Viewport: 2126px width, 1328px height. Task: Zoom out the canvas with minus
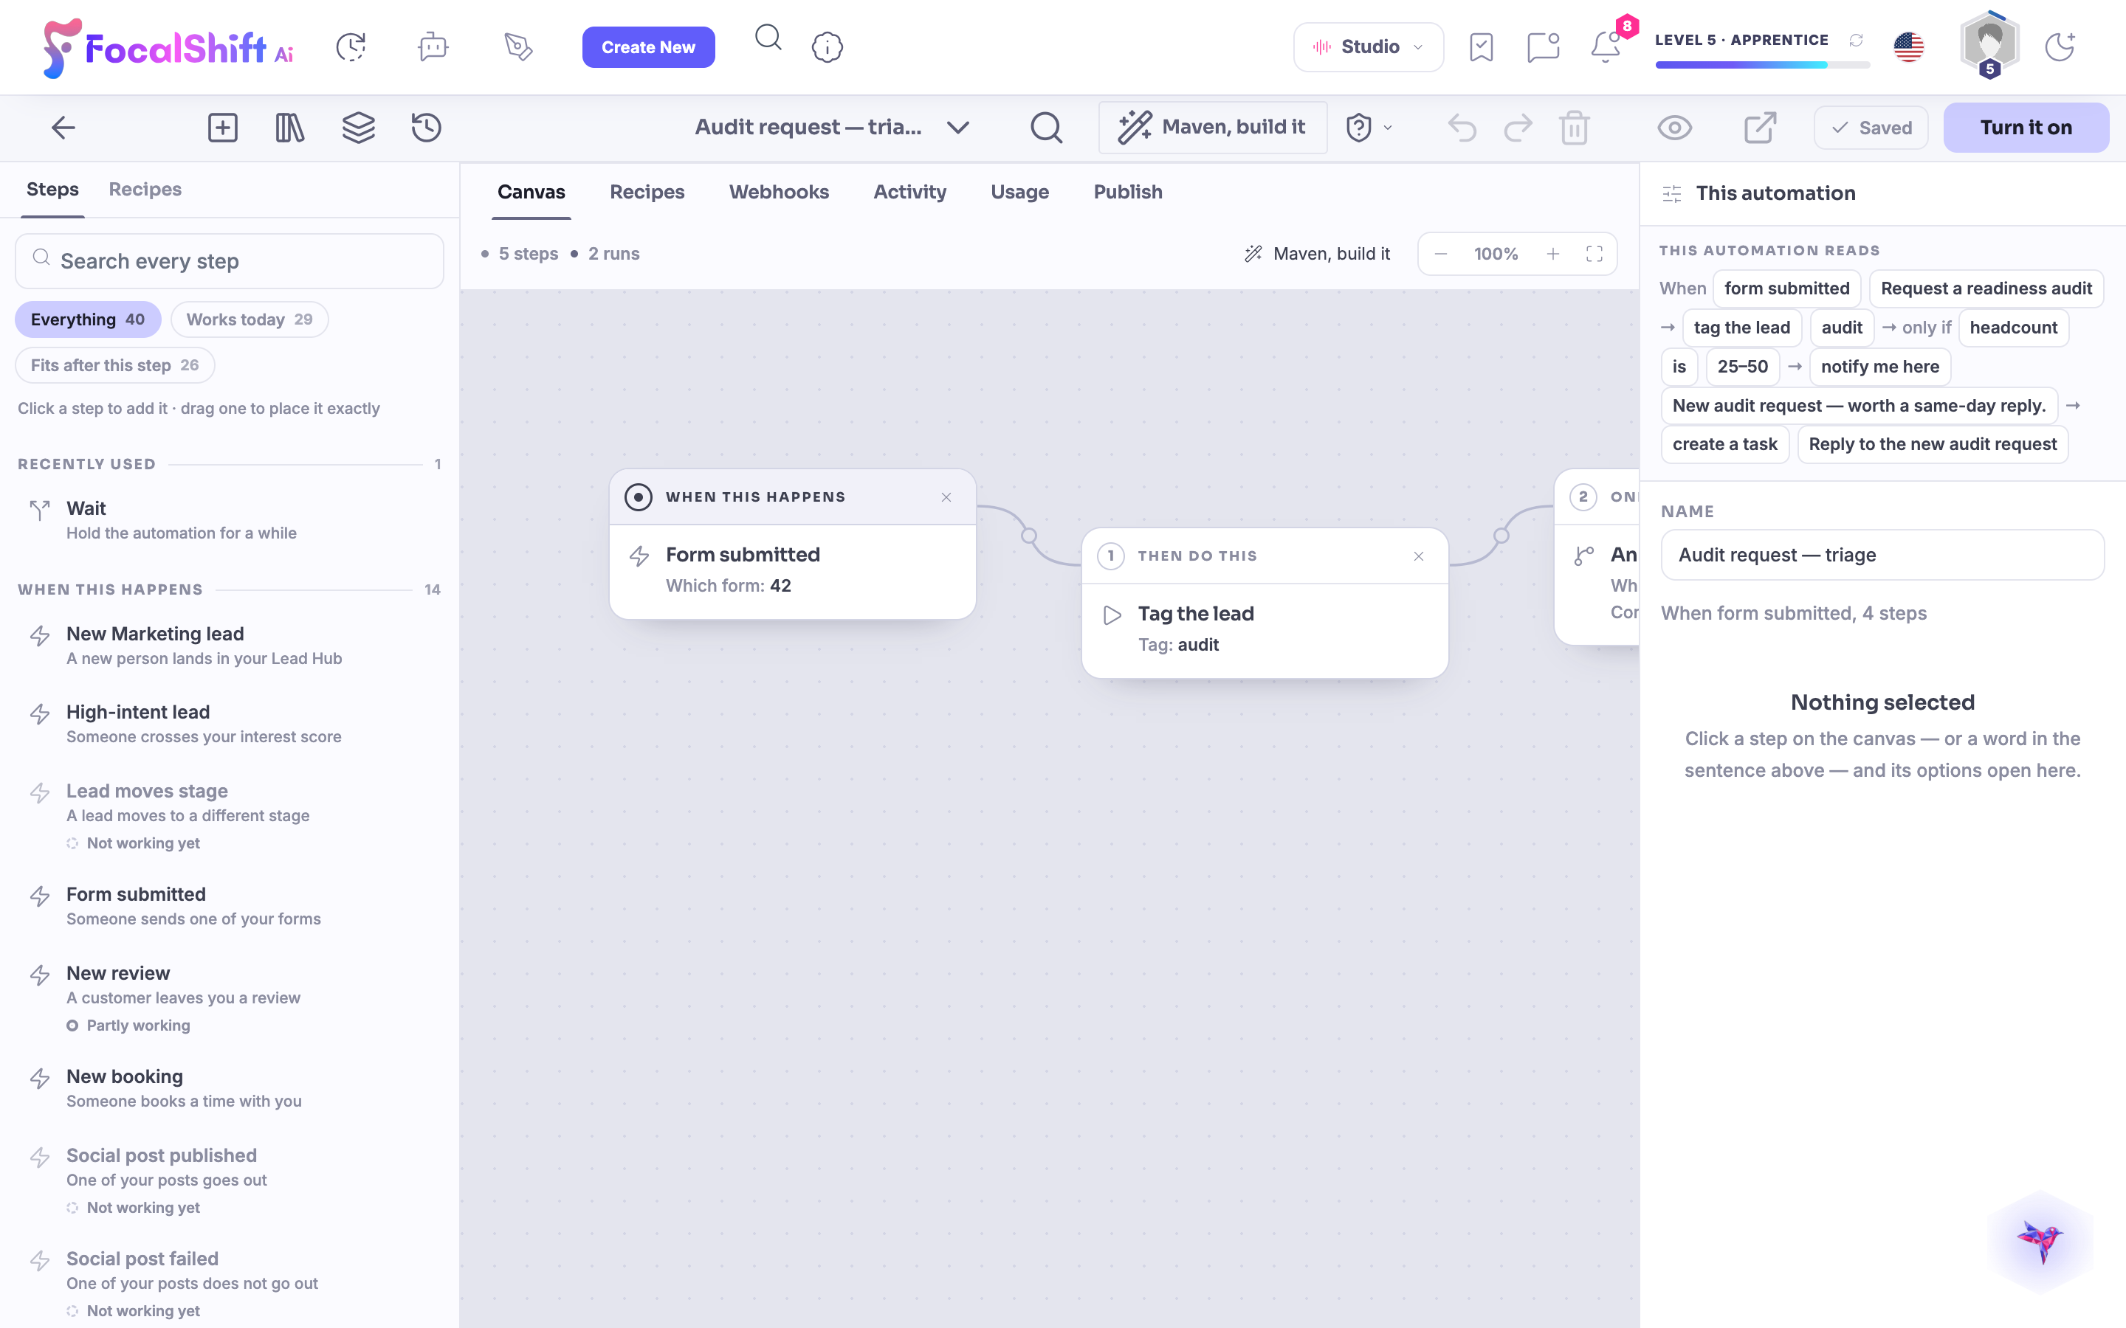coord(1441,254)
